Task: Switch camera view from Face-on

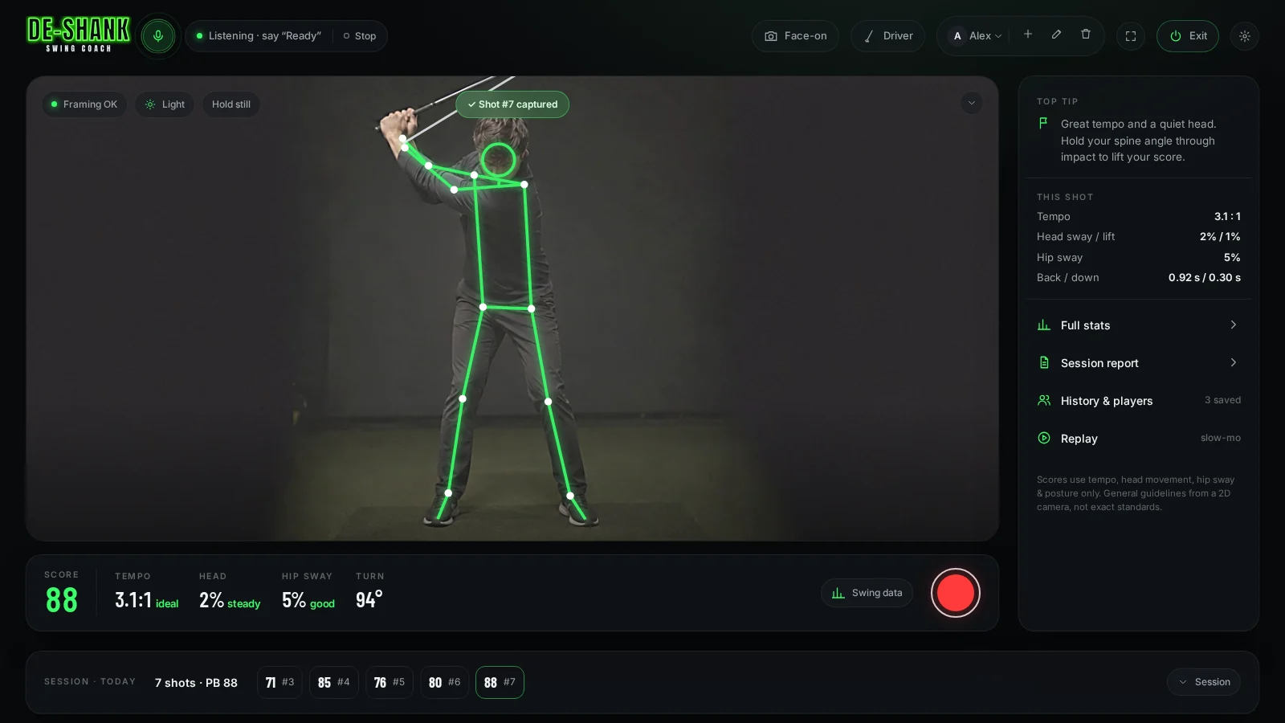Action: (x=795, y=36)
